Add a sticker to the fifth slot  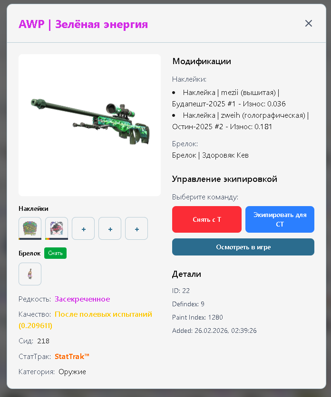136,228
